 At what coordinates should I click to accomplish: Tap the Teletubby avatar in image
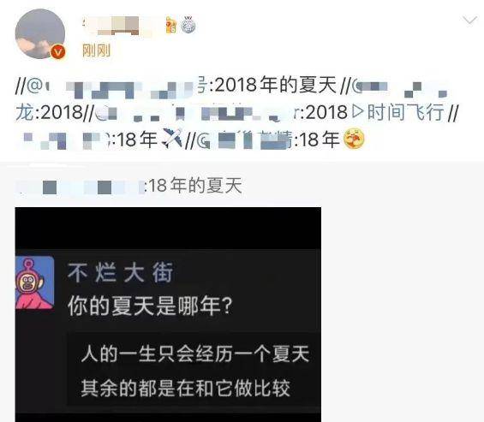pos(34,282)
